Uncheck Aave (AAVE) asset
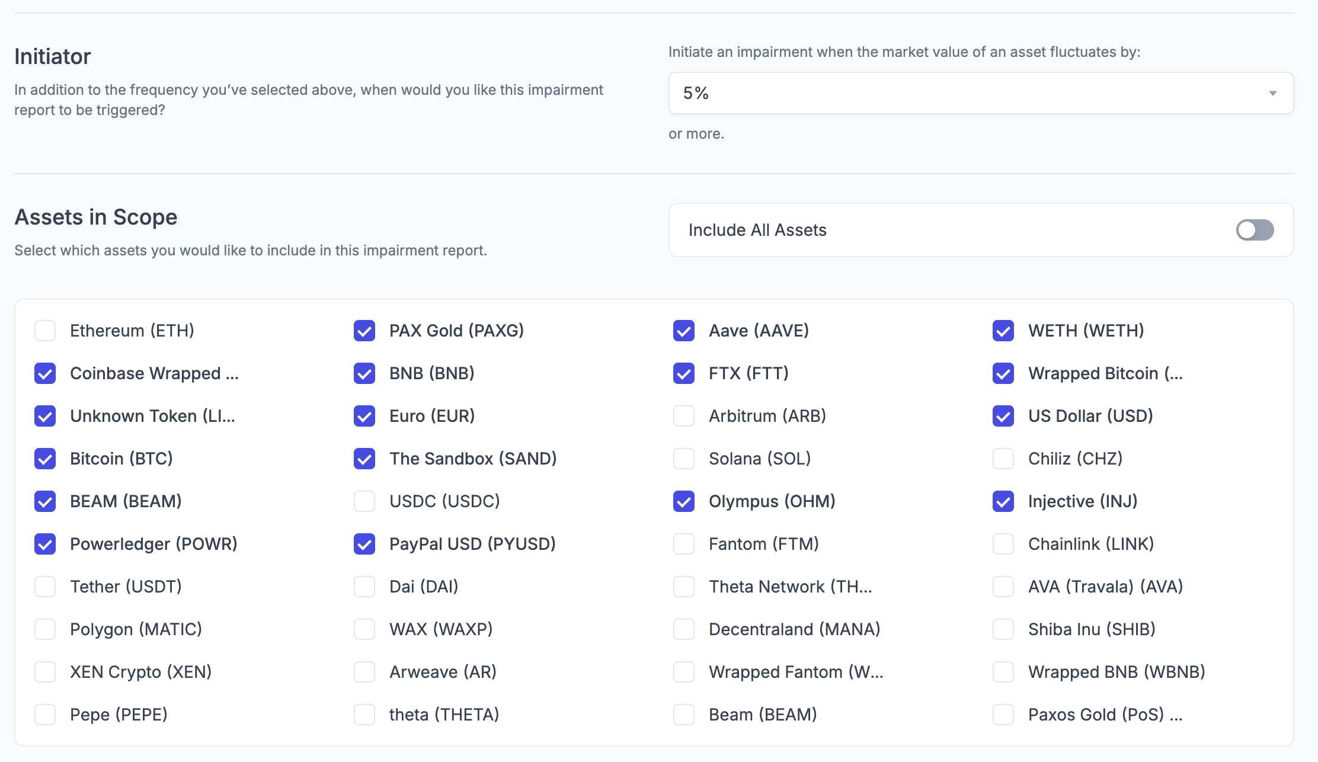 pyautogui.click(x=684, y=331)
